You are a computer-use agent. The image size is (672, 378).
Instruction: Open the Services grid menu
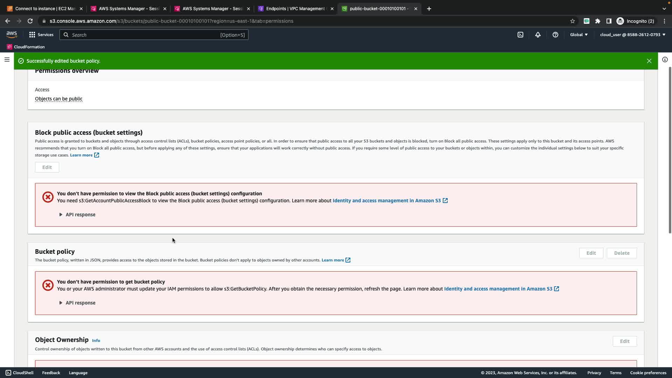pos(41,35)
